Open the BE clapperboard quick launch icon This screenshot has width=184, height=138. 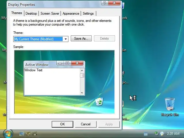point(35,134)
